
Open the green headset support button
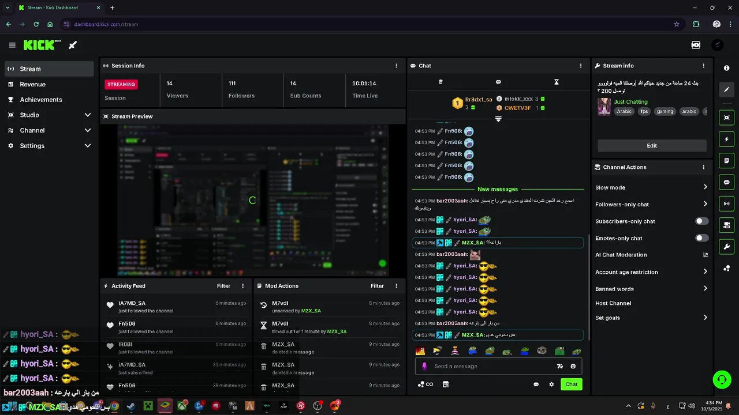(x=722, y=379)
